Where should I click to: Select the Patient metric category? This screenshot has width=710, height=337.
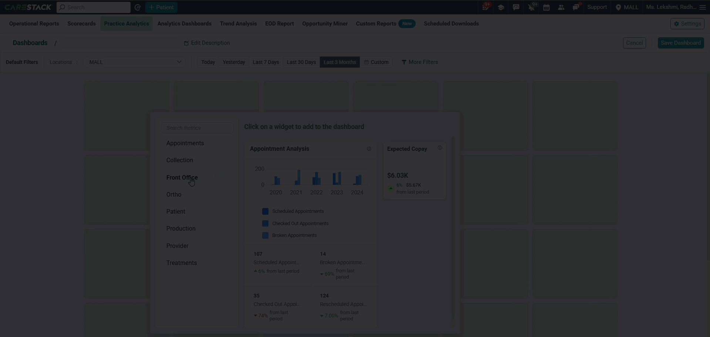176,212
